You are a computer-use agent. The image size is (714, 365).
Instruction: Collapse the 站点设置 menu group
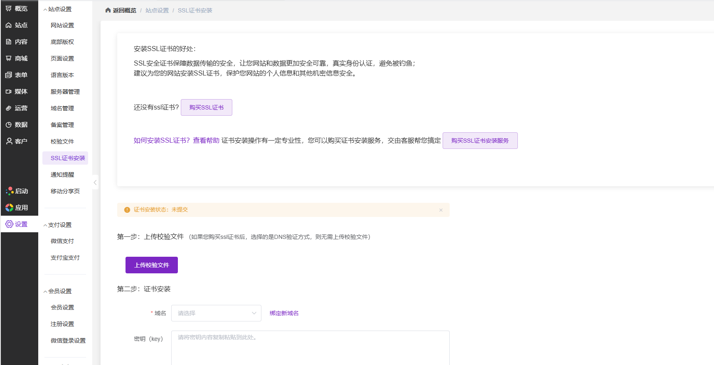[45, 10]
